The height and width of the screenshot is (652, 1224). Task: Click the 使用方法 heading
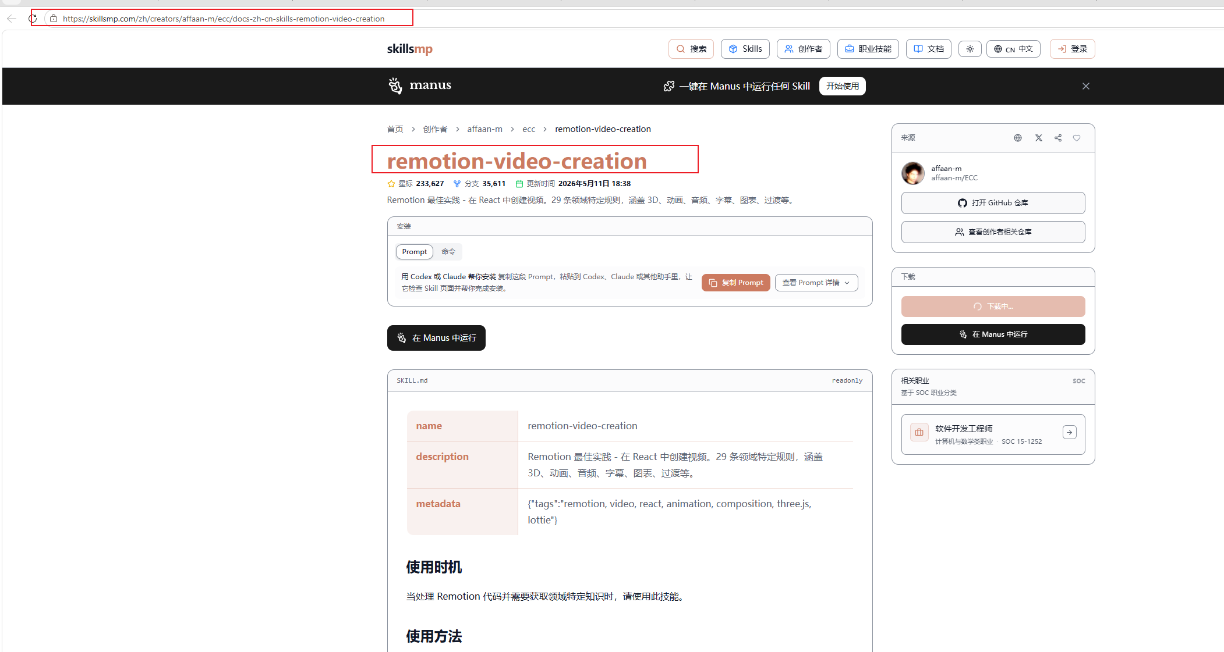434,636
